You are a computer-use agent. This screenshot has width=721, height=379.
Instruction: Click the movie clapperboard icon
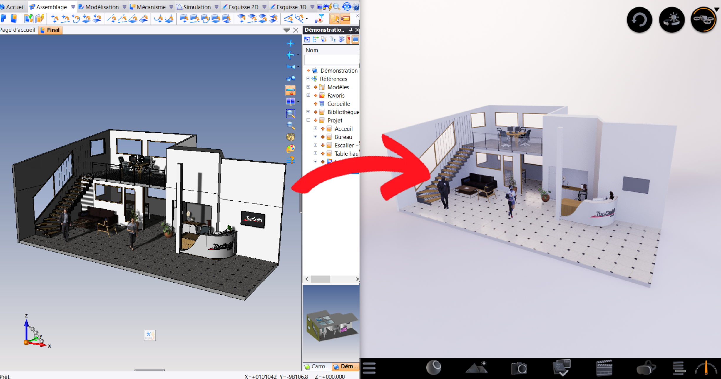604,368
